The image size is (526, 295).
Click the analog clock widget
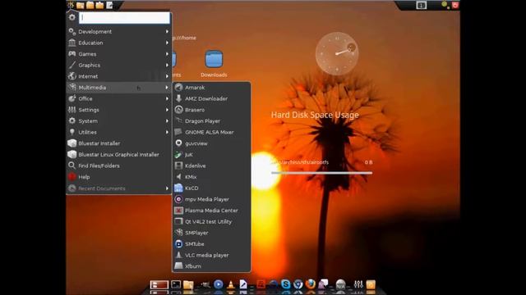click(x=337, y=53)
